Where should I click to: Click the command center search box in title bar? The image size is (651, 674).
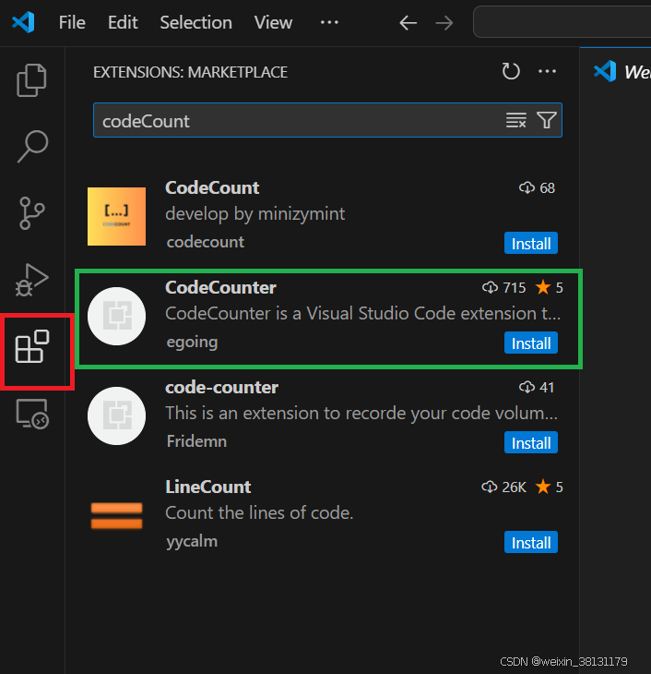(x=562, y=22)
